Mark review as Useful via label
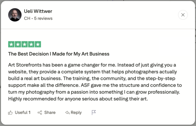196x126 pixels. [22, 112]
